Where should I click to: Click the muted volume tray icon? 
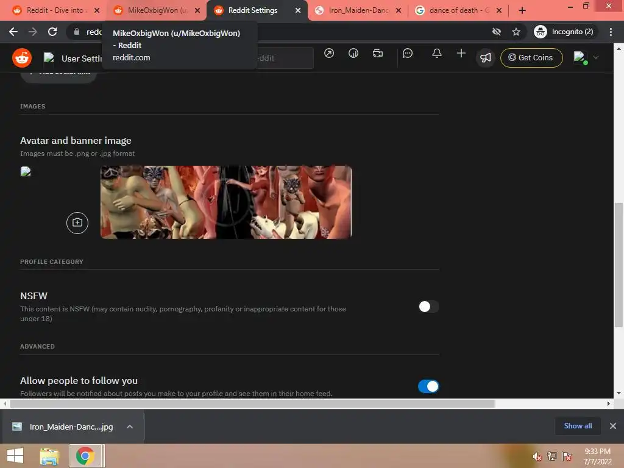[x=537, y=456]
